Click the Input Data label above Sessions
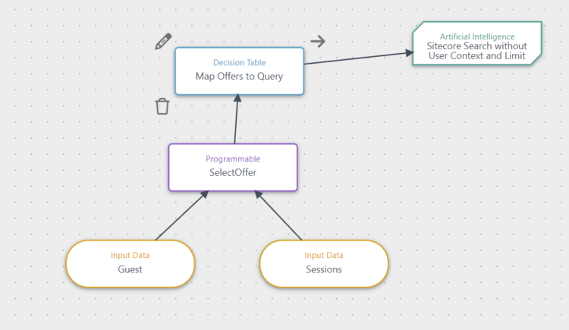Viewport: 569px width, 330px height. click(324, 256)
